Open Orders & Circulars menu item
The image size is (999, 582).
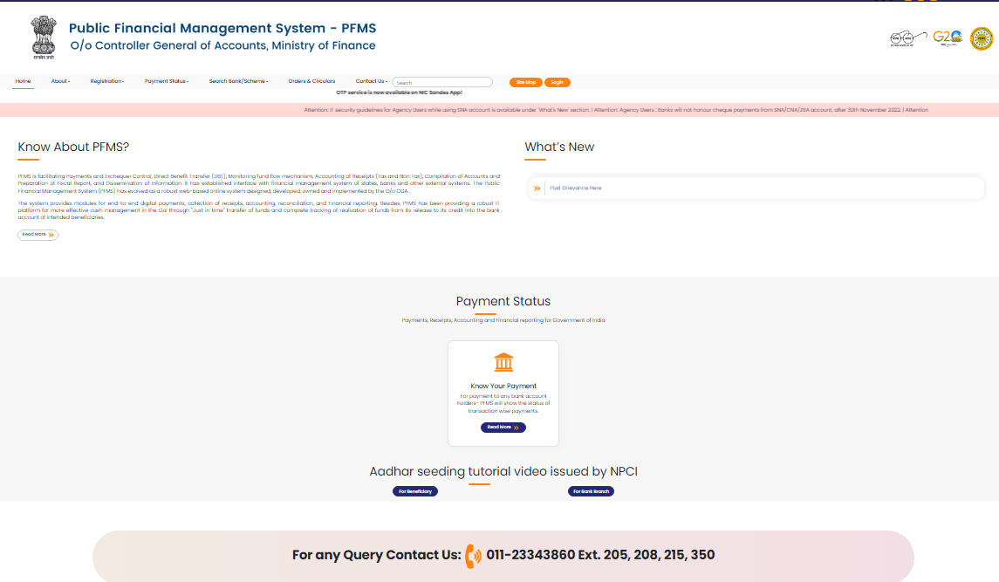click(311, 81)
